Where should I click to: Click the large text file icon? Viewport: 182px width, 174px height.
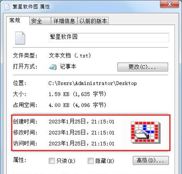coord(20,38)
